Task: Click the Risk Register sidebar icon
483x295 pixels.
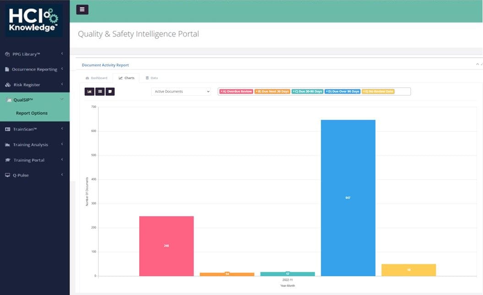Action: click(x=8, y=85)
